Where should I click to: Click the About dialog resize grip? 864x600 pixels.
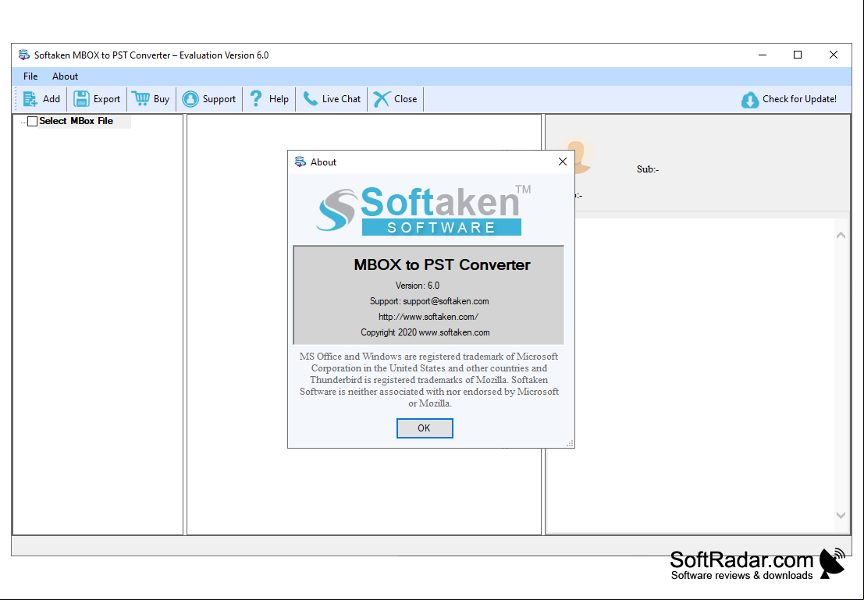570,443
